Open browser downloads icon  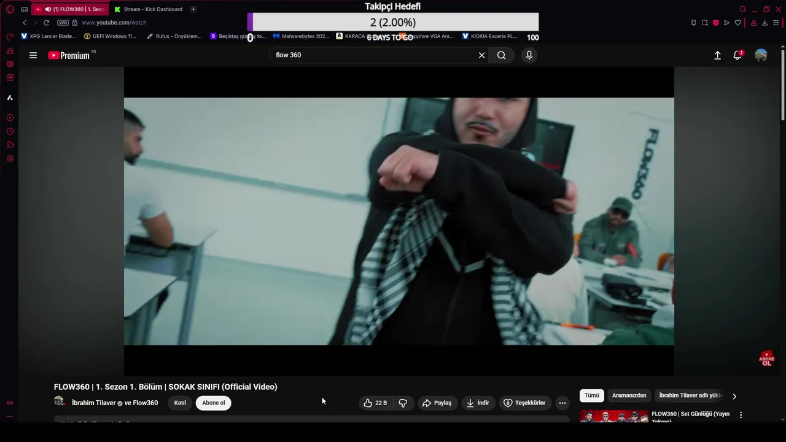pyautogui.click(x=765, y=23)
